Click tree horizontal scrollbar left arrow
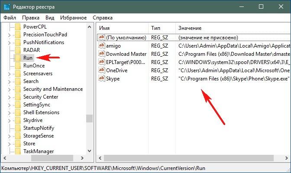This screenshot has height=173, width=291. [x=5, y=158]
